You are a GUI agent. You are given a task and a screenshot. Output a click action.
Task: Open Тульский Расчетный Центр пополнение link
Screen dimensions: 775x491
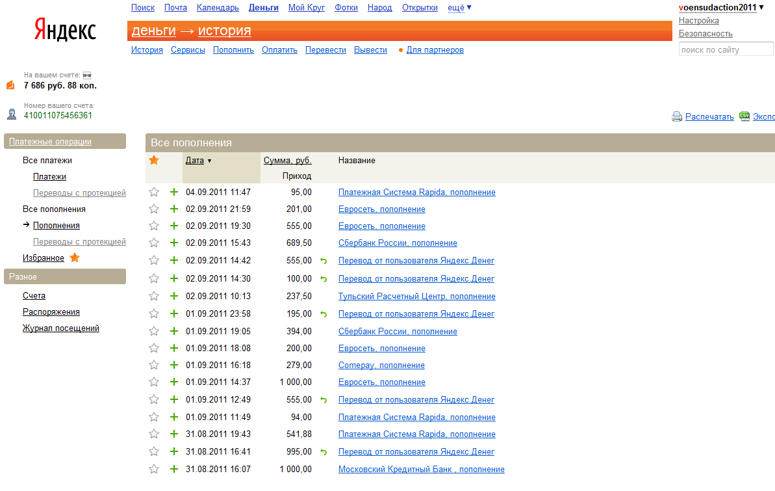(x=416, y=297)
